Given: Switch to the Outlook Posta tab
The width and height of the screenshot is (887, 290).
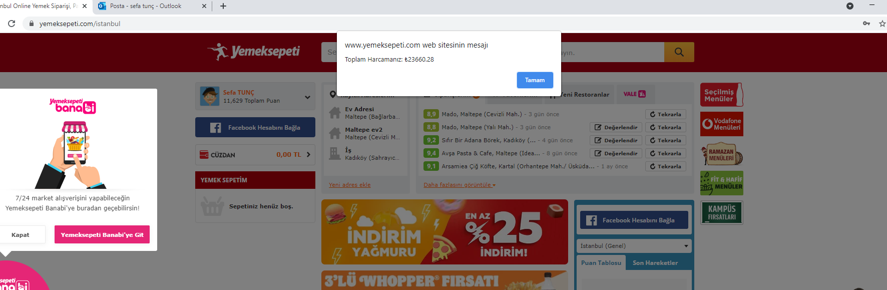Looking at the screenshot, I should (146, 6).
